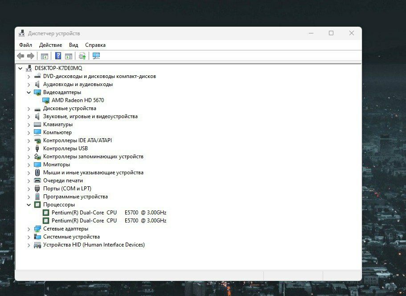Expand the Дисковые устройства category
The width and height of the screenshot is (406, 296).
[x=29, y=109]
